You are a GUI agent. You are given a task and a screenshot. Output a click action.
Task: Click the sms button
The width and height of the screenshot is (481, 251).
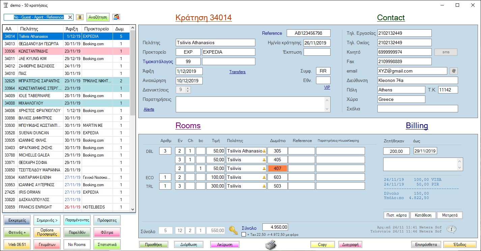[446, 52]
